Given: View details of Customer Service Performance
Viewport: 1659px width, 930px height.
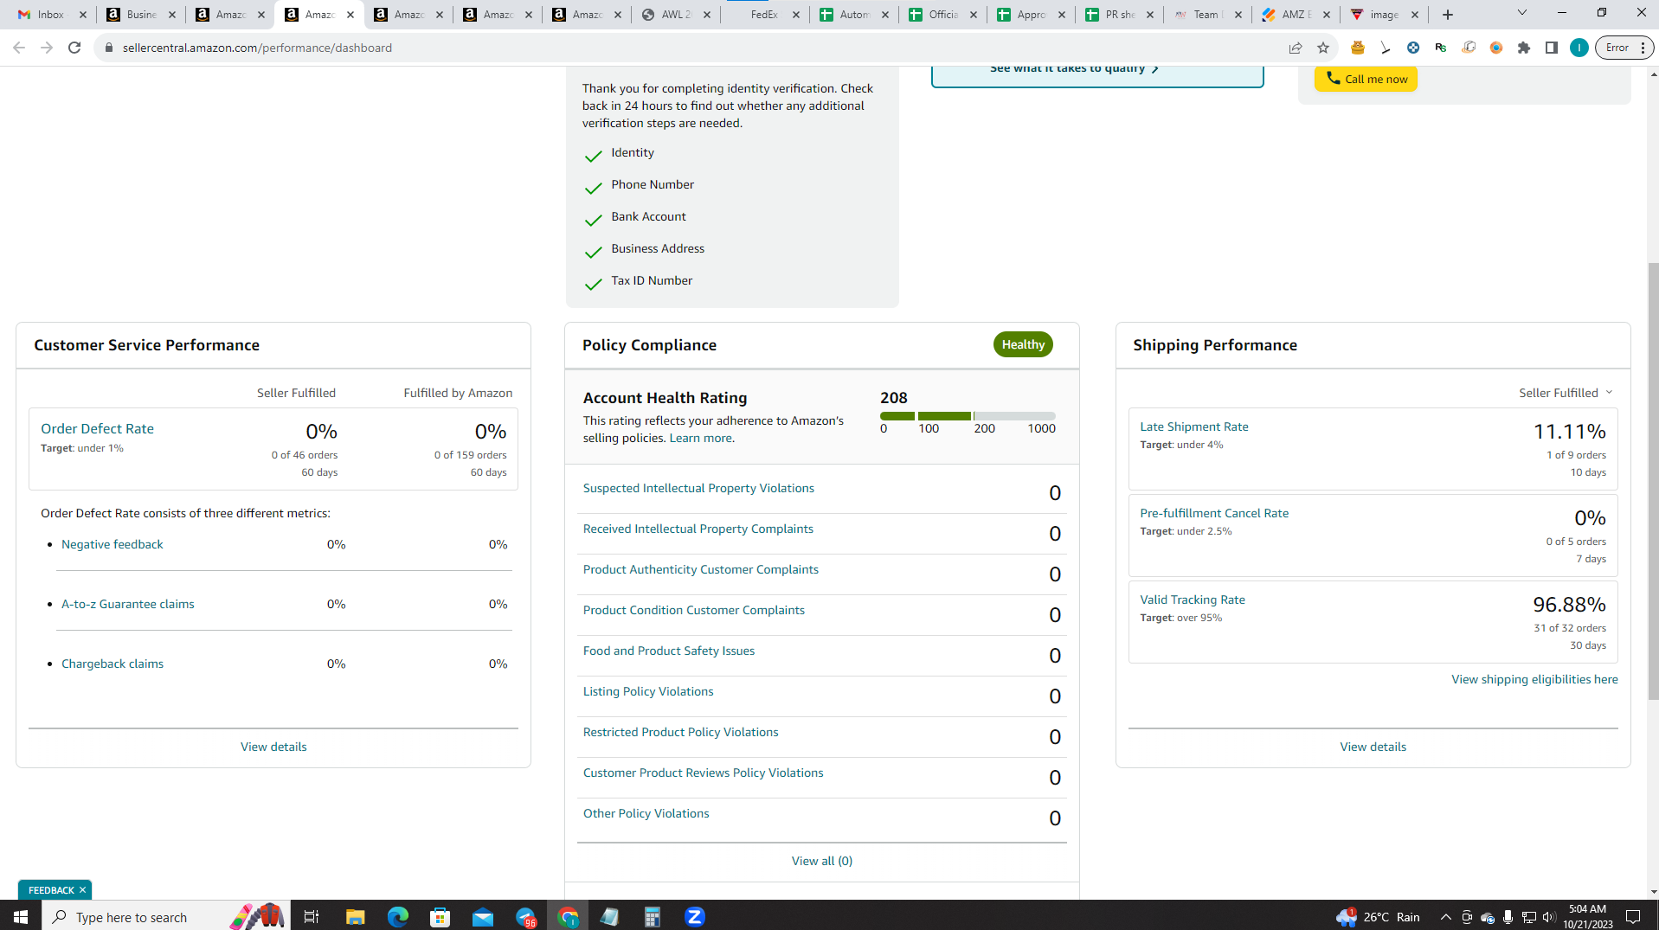Looking at the screenshot, I should click(273, 747).
